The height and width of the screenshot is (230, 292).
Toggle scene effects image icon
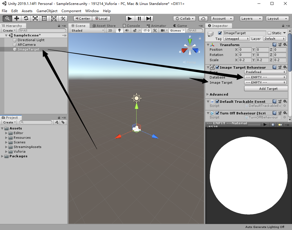click(135, 30)
